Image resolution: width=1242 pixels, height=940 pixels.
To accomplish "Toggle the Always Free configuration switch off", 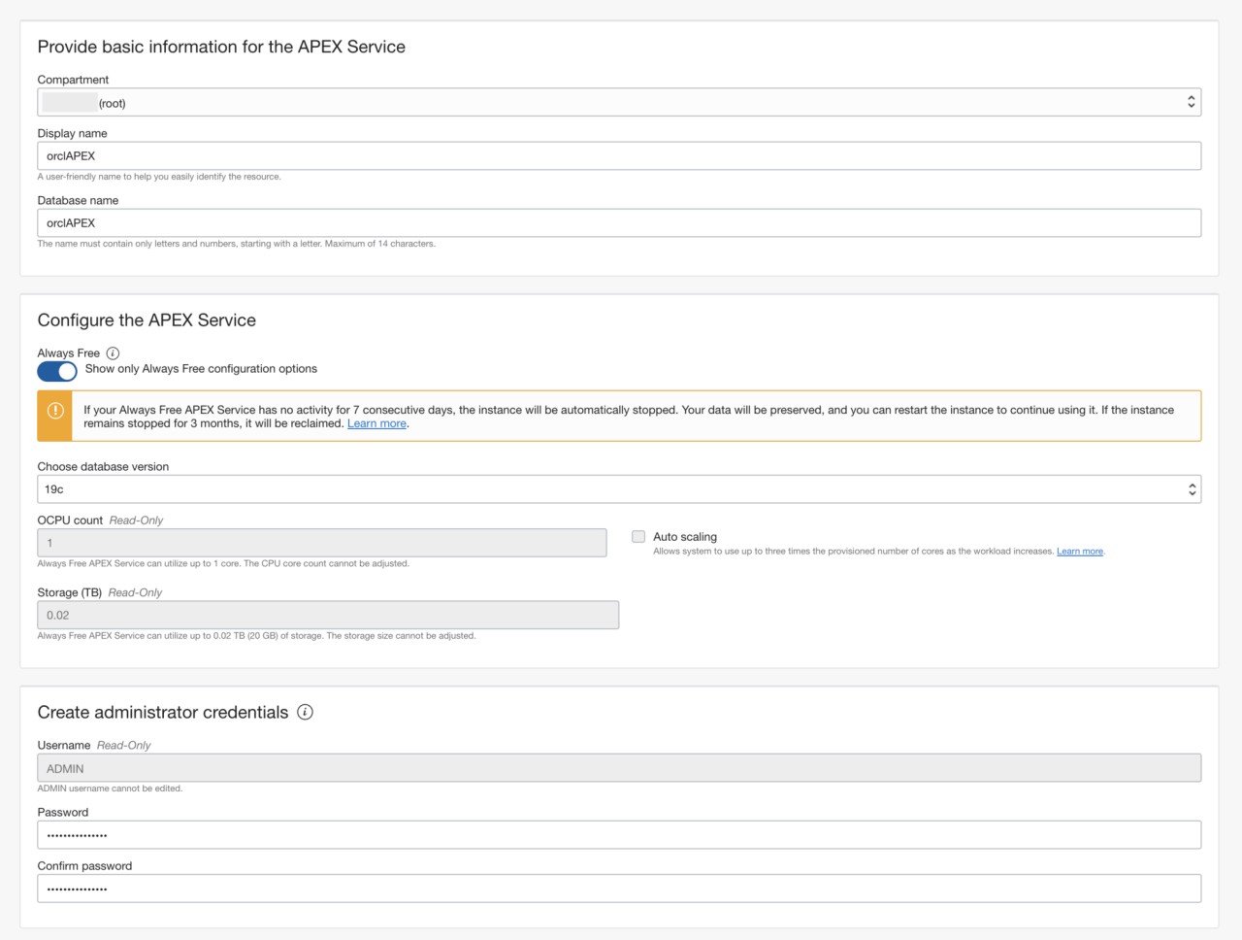I will click(x=57, y=371).
